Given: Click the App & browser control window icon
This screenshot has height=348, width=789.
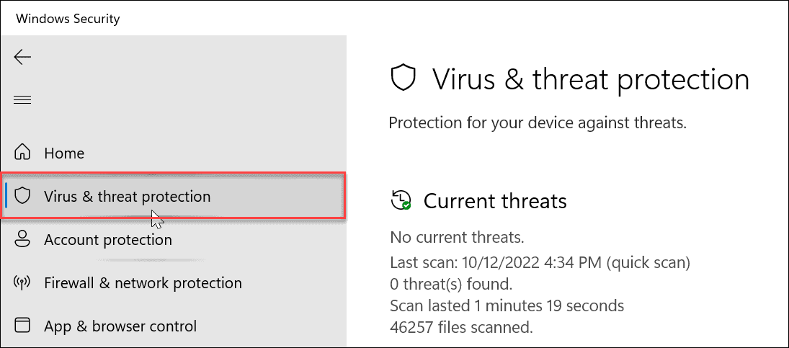Looking at the screenshot, I should coord(23,326).
